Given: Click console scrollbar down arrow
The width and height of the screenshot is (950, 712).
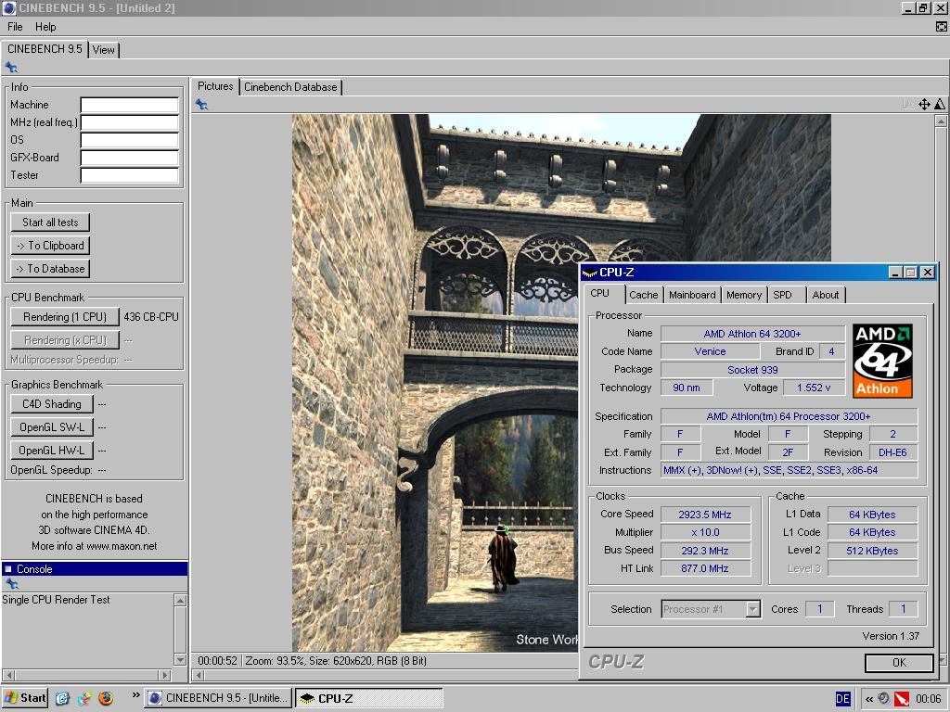Looking at the screenshot, I should pyautogui.click(x=180, y=659).
